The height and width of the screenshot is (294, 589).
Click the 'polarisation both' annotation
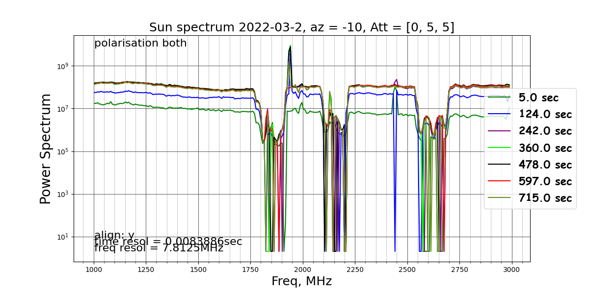(140, 43)
